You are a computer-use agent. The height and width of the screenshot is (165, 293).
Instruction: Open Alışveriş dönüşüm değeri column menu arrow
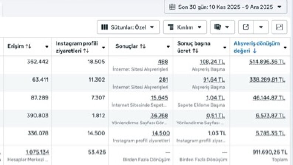285,47
